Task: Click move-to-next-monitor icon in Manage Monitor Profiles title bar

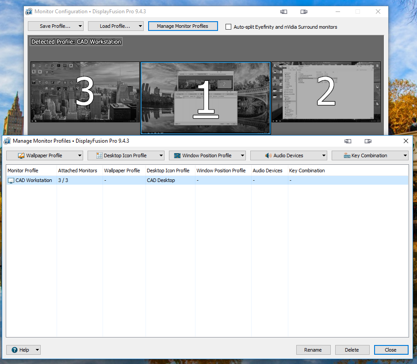Action: (x=348, y=141)
